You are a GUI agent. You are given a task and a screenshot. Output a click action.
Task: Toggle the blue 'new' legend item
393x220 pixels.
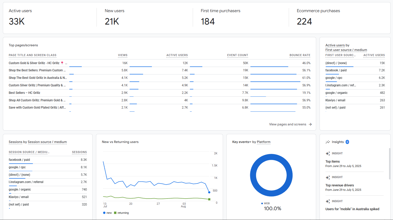click(107, 213)
